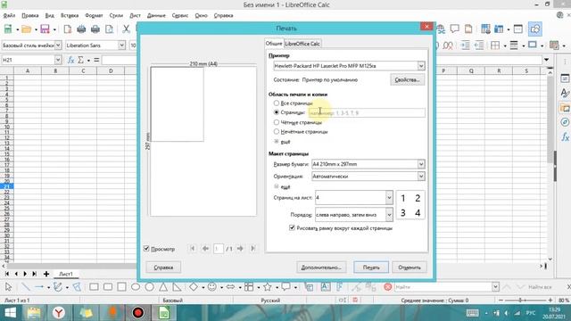Screen dimensions: 571x321
Task: Switch to the 'LibreOffice Calc' tab
Action: [x=302, y=44]
